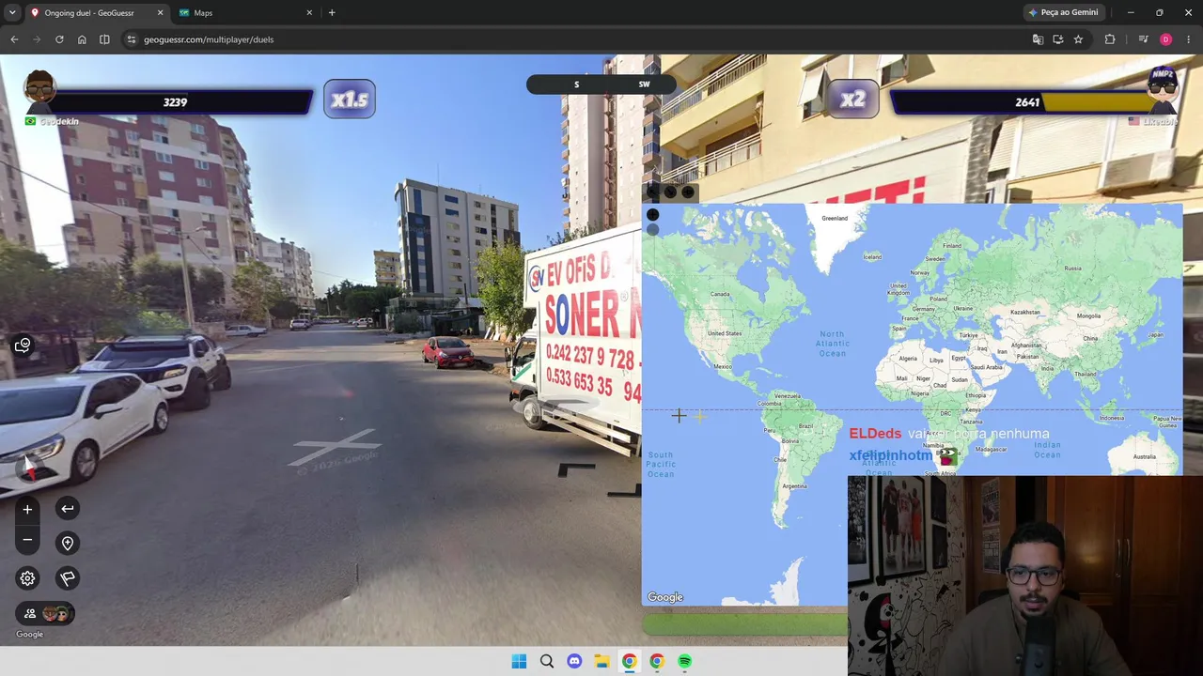The height and width of the screenshot is (676, 1203).
Task: Open the media controls toolbar button
Action: click(1143, 39)
